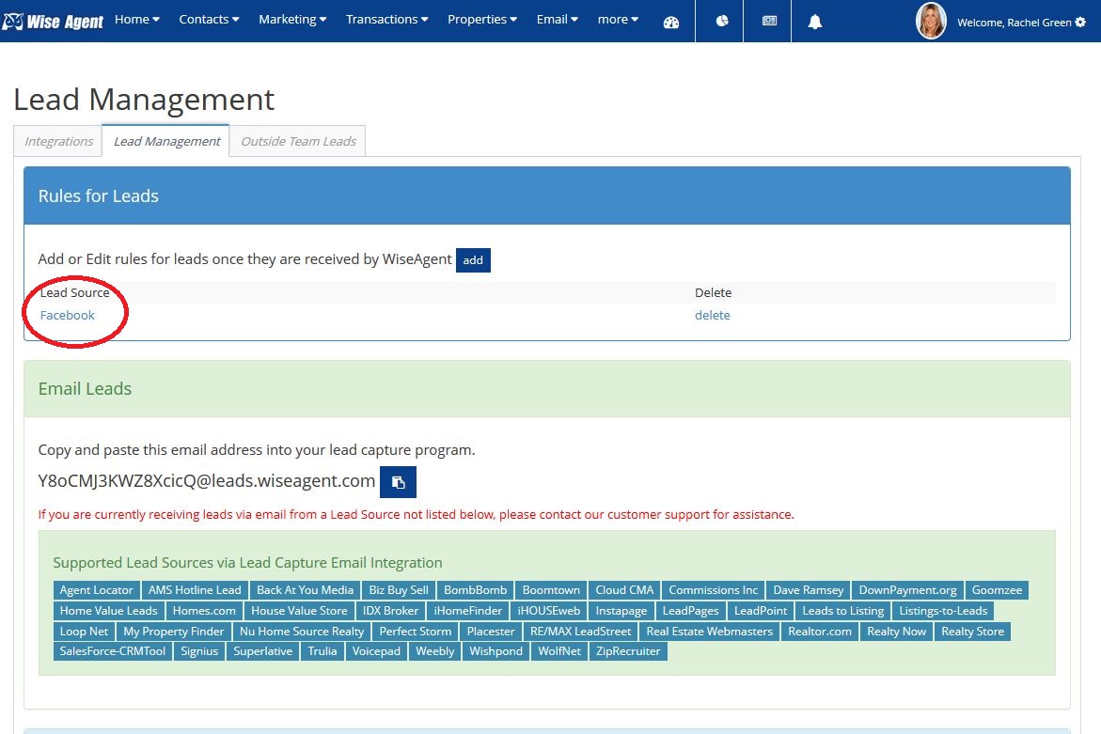Screen dimensions: 1101x734
Task: Click the Cloud CMA tag
Action: 624,590
